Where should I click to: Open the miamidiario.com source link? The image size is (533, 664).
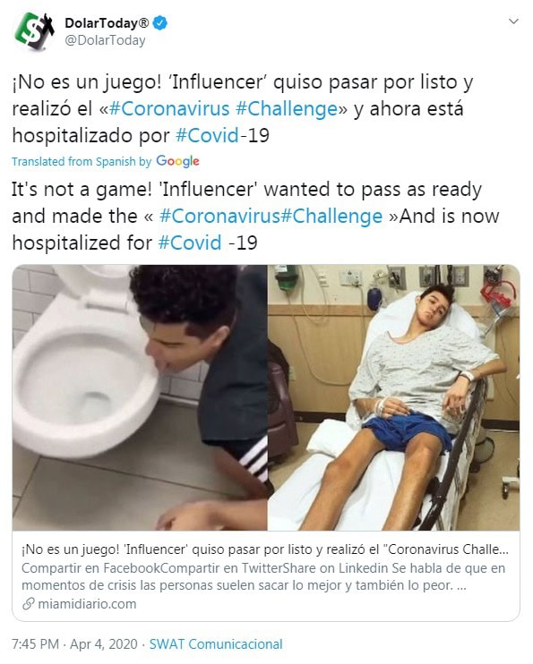tap(88, 603)
